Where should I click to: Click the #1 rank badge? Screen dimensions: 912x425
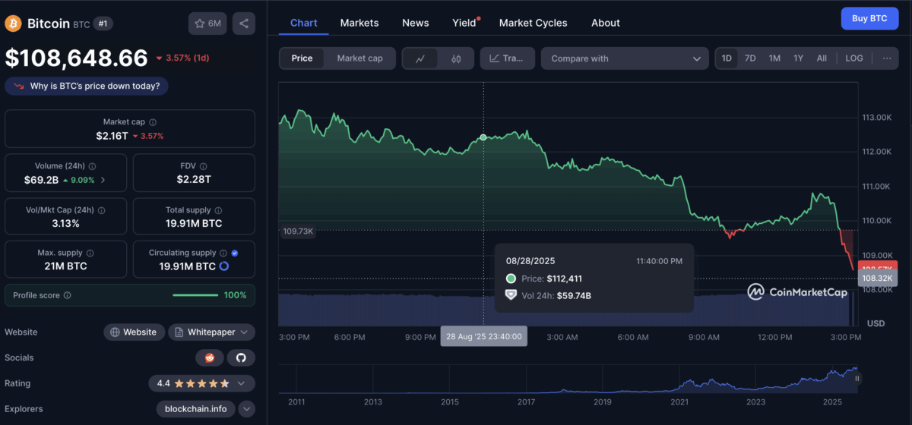pos(104,24)
